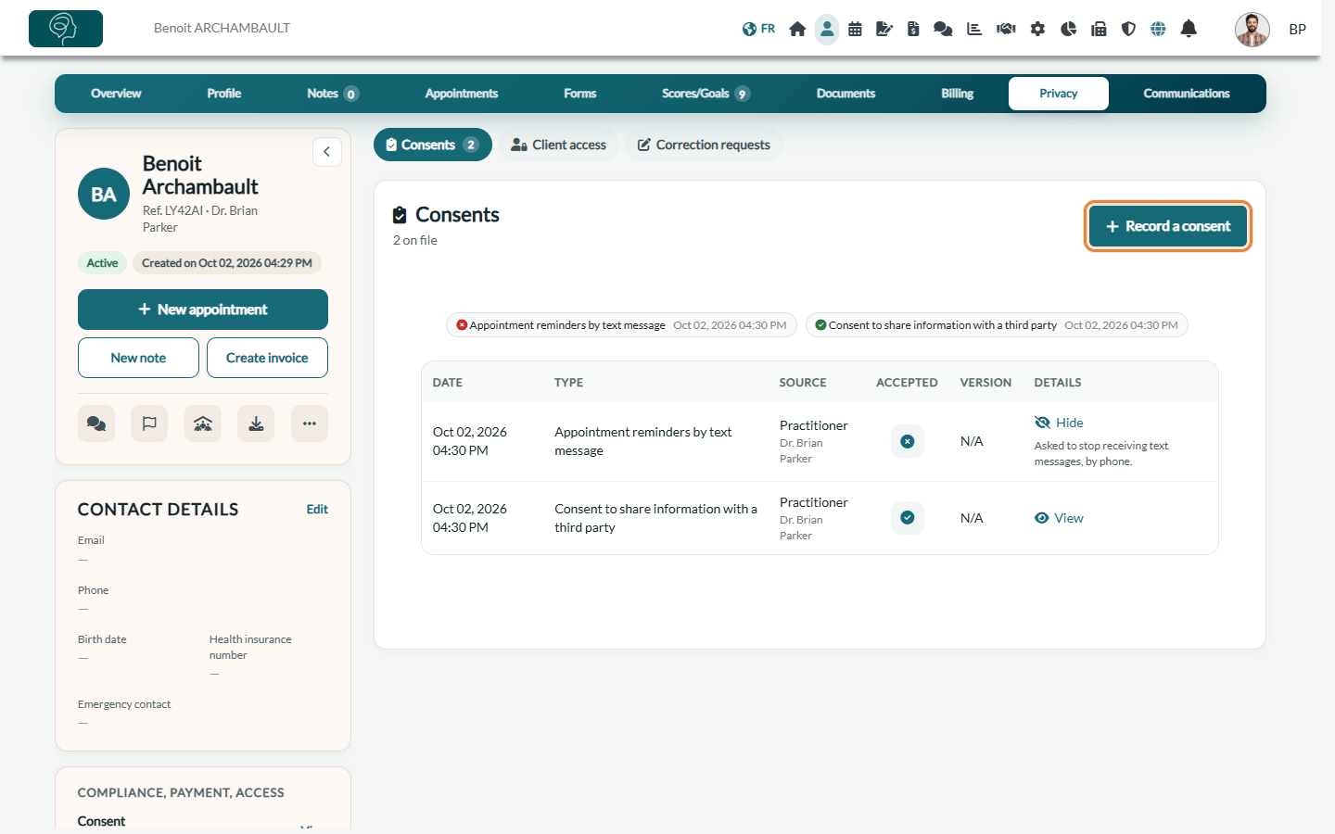The width and height of the screenshot is (1335, 834).
Task: Edit the contact details
Action: tap(317, 510)
